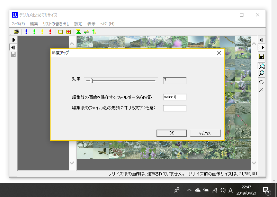Open the Action Center notification icon

tap(266, 190)
